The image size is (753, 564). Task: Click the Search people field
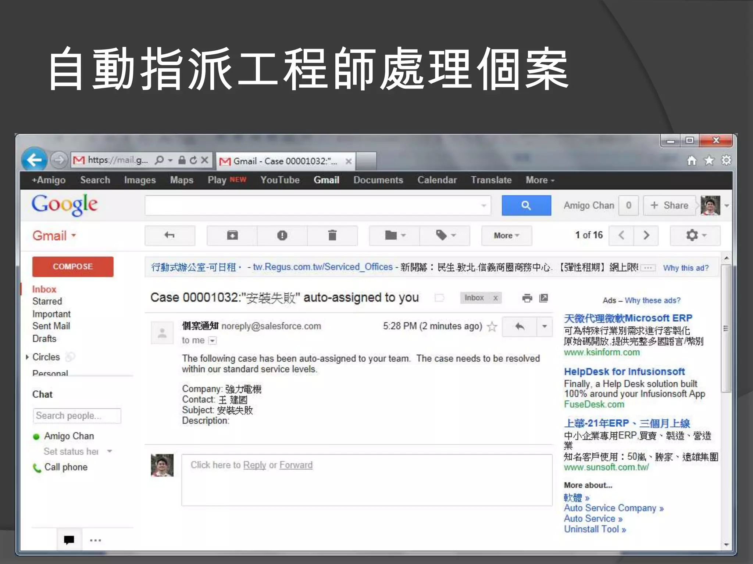tap(77, 416)
